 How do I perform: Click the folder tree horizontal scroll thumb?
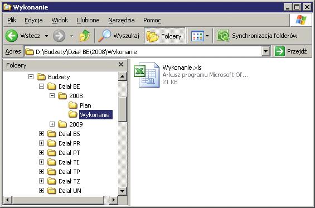pos(58,200)
